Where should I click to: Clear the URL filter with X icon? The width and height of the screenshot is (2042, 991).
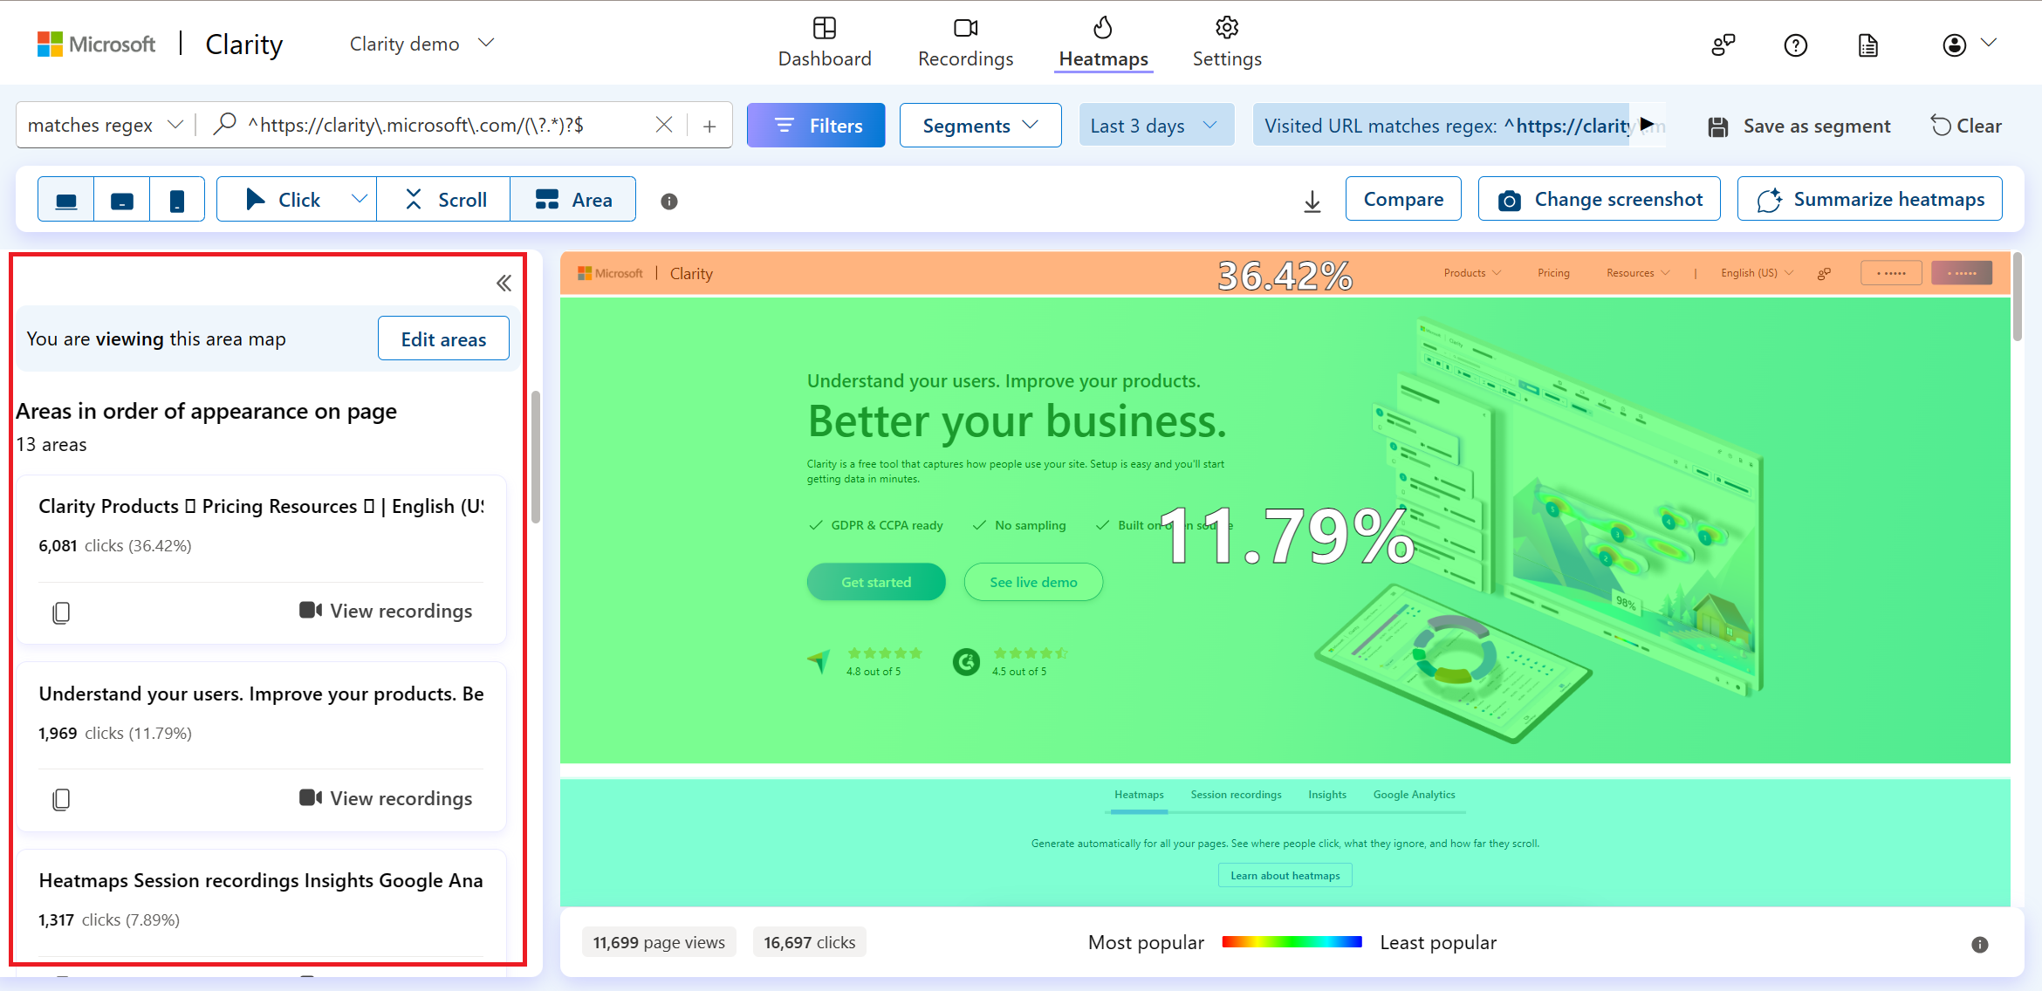pos(664,126)
